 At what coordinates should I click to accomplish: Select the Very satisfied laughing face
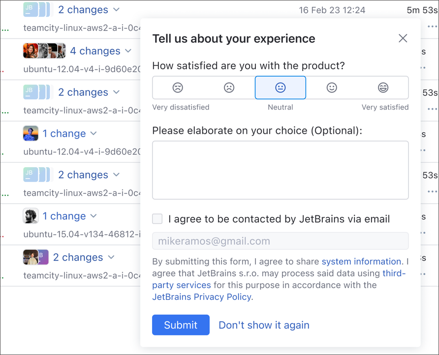coord(383,87)
